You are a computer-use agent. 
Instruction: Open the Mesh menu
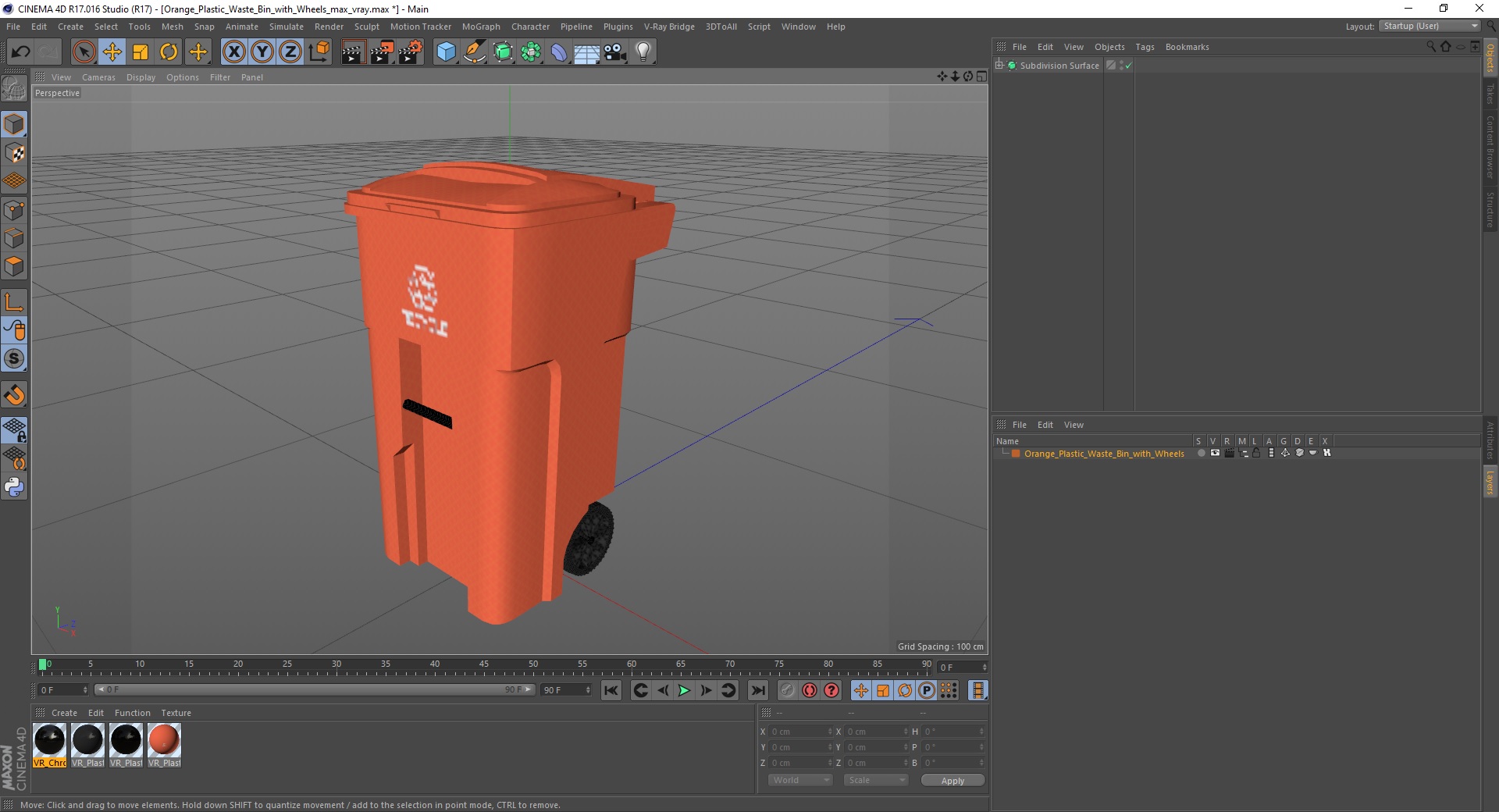click(172, 27)
